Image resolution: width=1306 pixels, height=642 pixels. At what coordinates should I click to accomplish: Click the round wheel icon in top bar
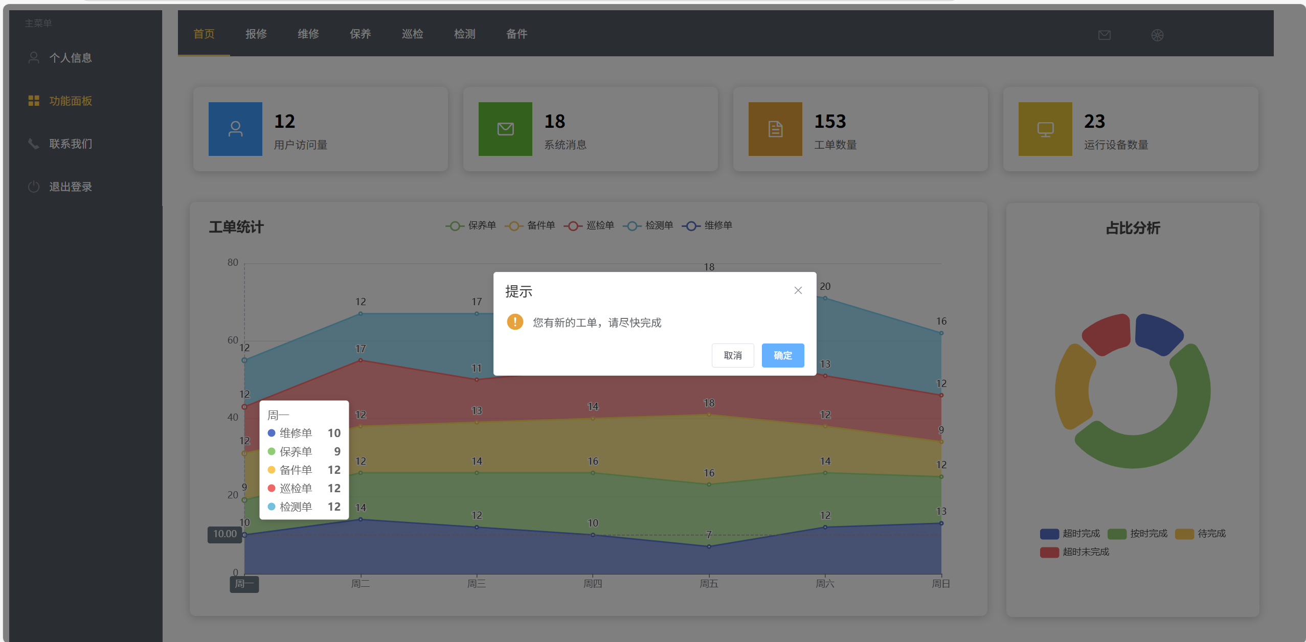coord(1157,35)
